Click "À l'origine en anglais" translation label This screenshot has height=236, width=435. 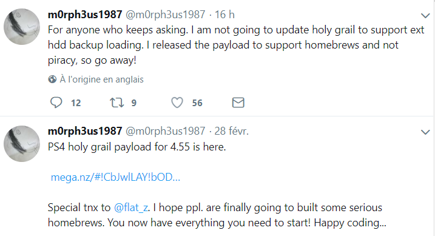point(101,79)
